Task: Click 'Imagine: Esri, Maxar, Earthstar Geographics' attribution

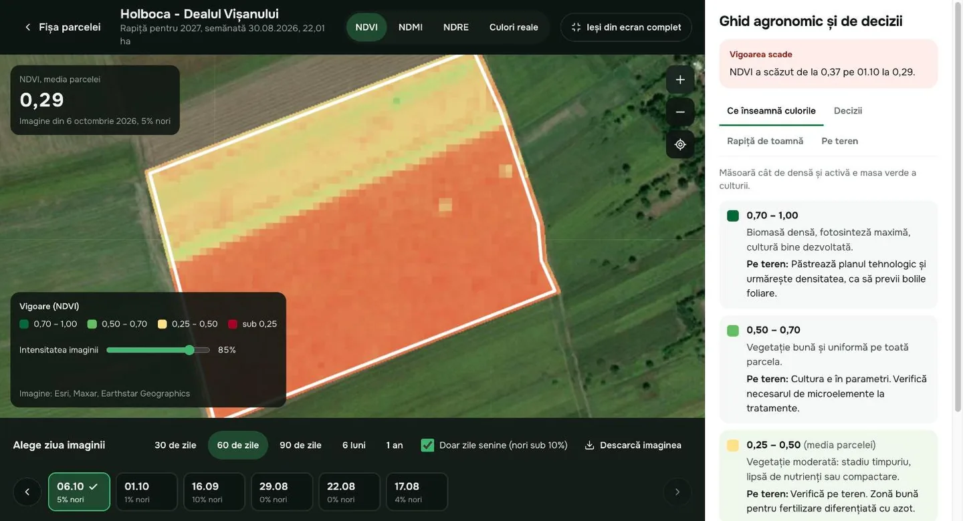Action: click(104, 393)
